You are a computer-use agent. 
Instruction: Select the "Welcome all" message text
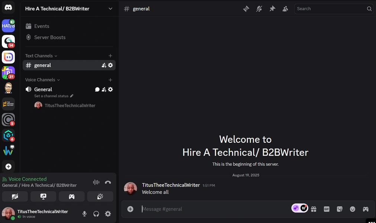[x=155, y=192]
